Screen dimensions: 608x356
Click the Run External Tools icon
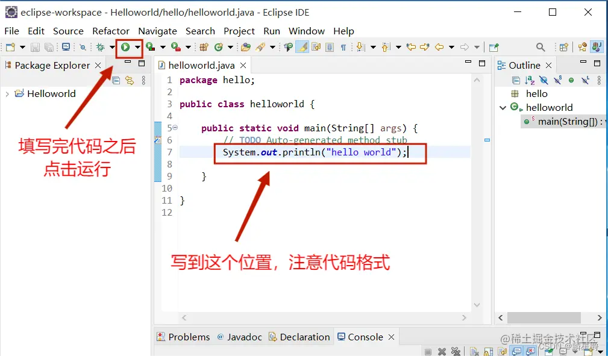pos(176,48)
